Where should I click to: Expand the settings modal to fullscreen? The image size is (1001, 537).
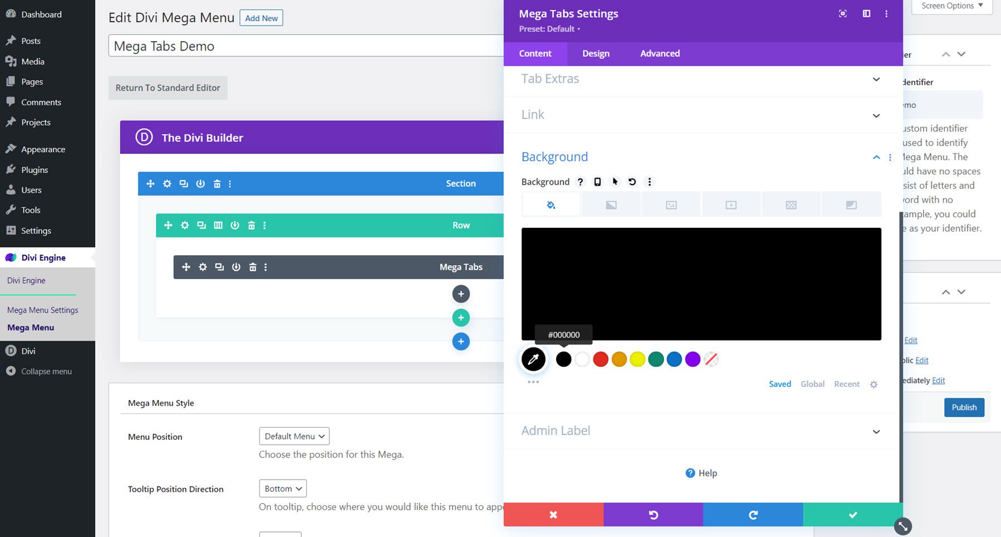tap(843, 13)
